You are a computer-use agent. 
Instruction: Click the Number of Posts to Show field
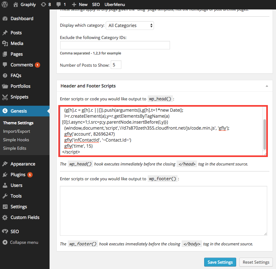coord(116,65)
